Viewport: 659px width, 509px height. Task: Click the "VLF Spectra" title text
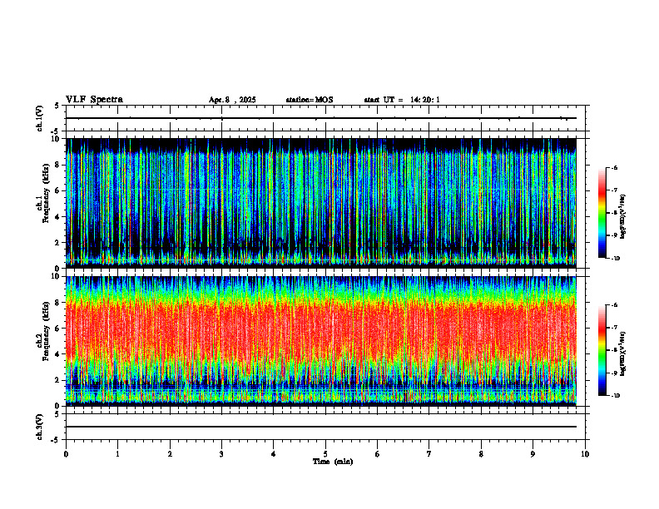pos(94,100)
